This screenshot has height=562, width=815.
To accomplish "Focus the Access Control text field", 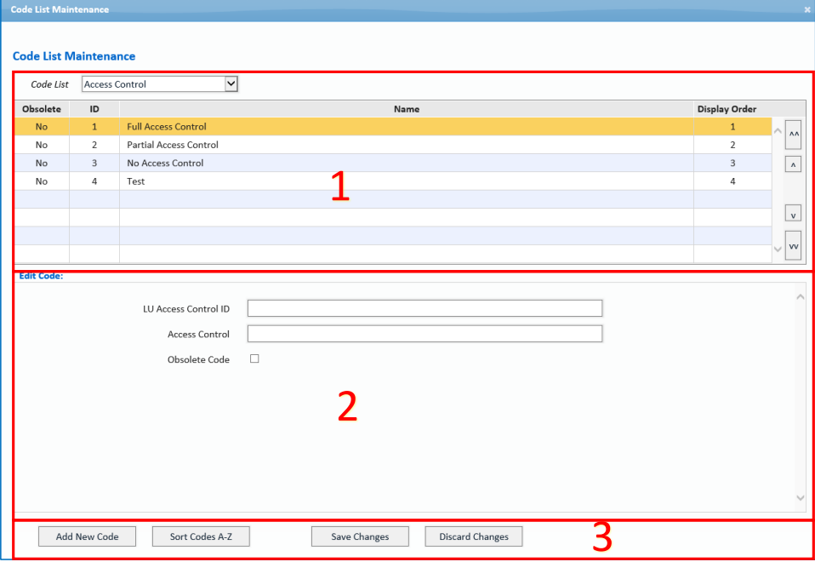I will (425, 334).
